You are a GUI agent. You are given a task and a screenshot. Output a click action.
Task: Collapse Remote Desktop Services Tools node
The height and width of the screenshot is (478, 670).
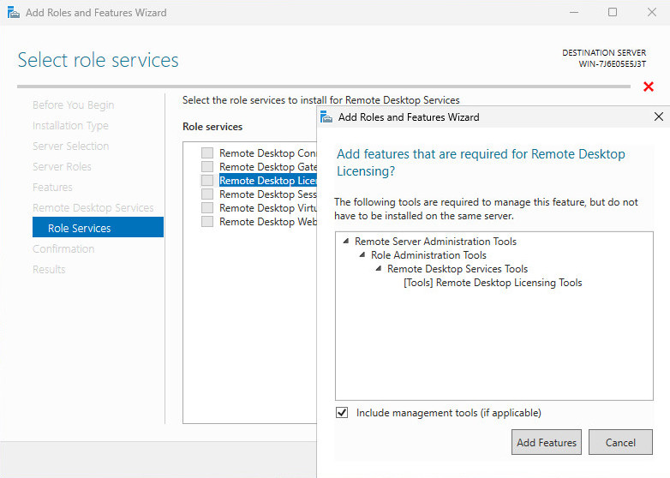tap(379, 269)
